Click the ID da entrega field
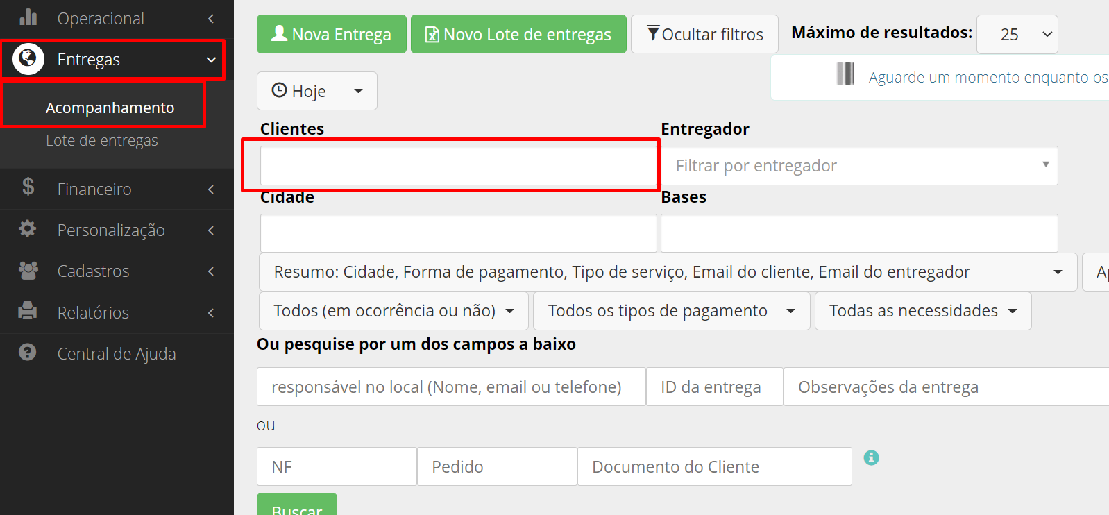 click(x=715, y=387)
